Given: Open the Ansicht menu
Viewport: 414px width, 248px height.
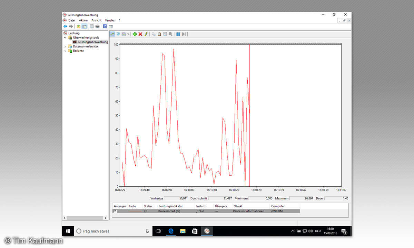Looking at the screenshot, I should coord(97,20).
